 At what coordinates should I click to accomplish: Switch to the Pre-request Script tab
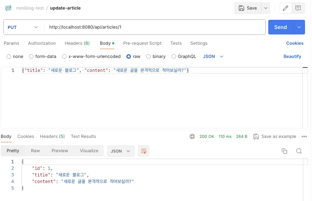tap(142, 43)
